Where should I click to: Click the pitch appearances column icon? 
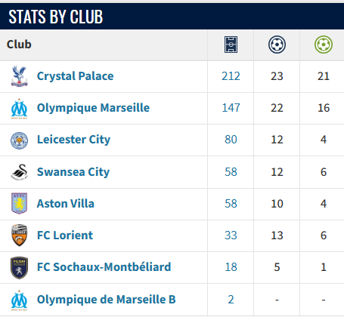click(231, 45)
